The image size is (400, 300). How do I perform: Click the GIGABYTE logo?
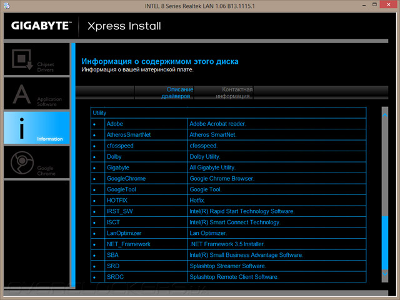pyautogui.click(x=41, y=26)
